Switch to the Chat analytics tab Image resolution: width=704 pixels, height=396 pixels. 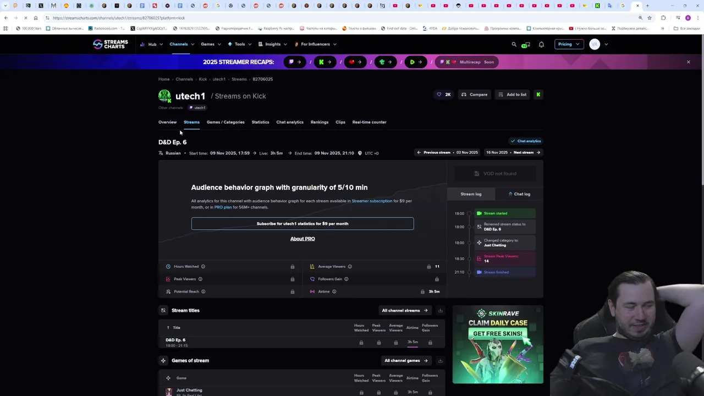[290, 122]
